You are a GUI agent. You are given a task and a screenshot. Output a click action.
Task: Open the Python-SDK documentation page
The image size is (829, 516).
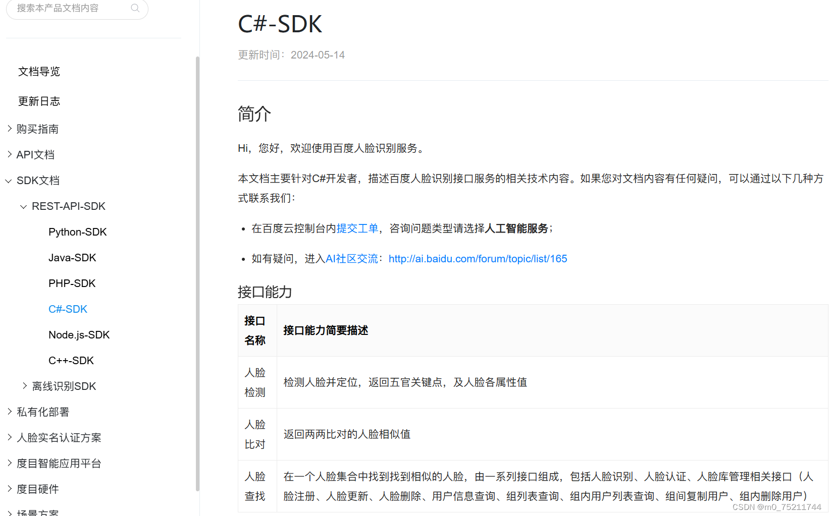click(x=77, y=232)
